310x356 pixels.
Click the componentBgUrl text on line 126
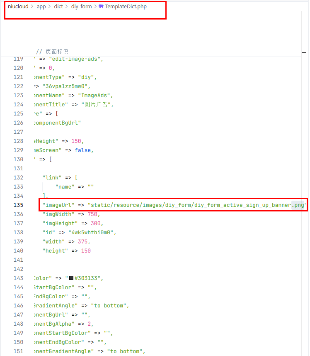[57, 123]
